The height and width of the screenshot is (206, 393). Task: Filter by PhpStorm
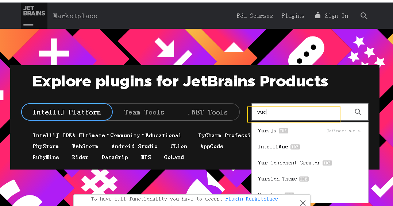click(x=46, y=147)
